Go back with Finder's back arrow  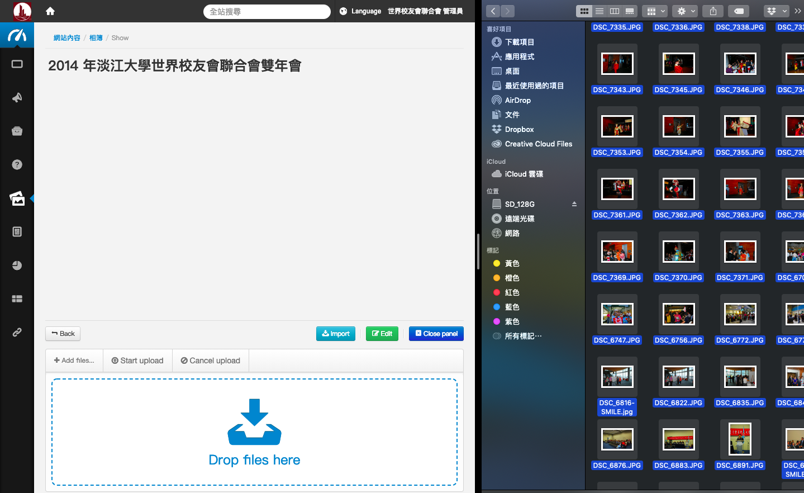(493, 11)
